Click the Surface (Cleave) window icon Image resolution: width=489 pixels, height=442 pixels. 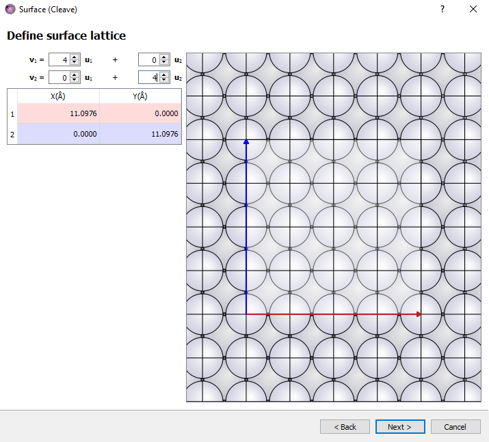coord(10,9)
